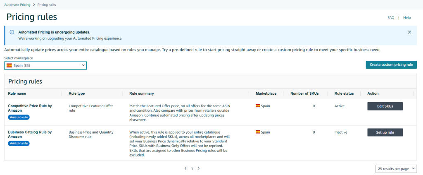
Task: Click Create custom pricing rule button
Action: pyautogui.click(x=391, y=65)
